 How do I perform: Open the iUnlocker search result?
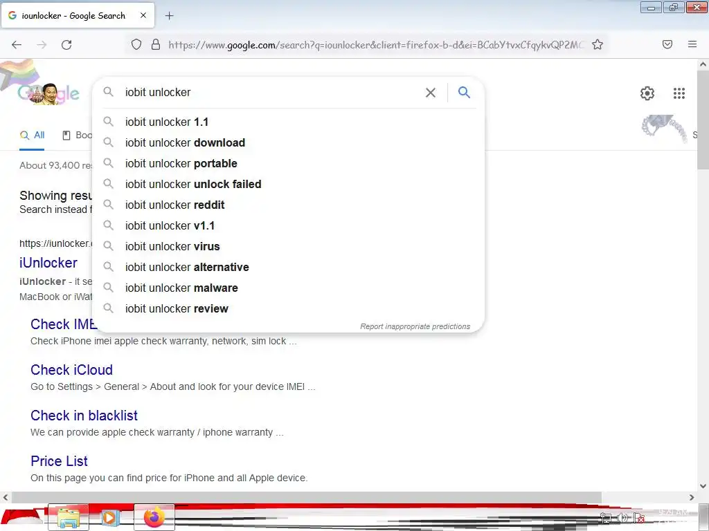pyautogui.click(x=48, y=263)
